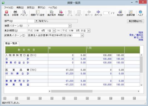Select the 医薬品費 [701] row label
This screenshot has height=106, width=148.
pyautogui.click(x=21, y=70)
